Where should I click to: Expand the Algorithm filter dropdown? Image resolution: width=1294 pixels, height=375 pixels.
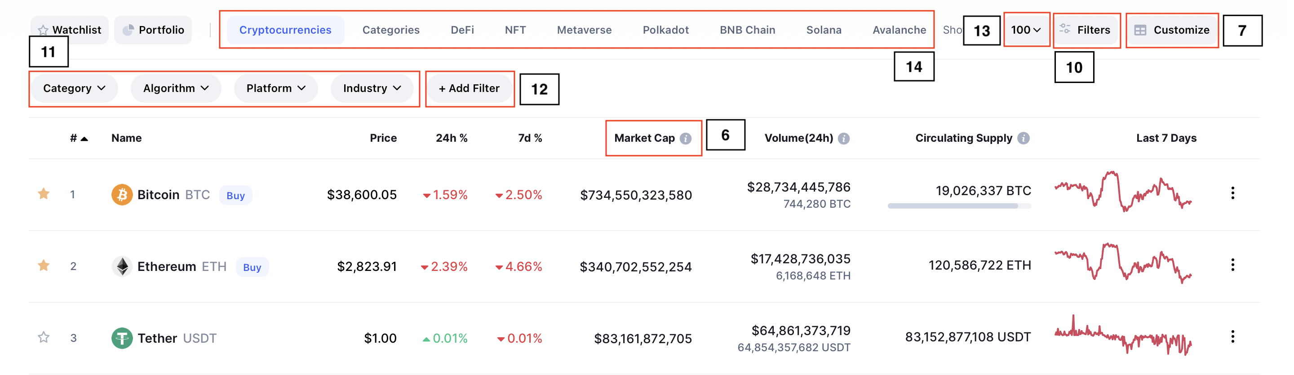tap(176, 88)
